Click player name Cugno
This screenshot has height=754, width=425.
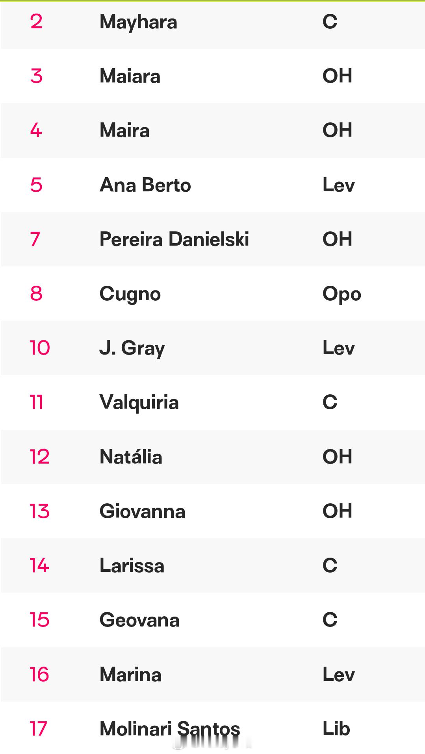[130, 294]
